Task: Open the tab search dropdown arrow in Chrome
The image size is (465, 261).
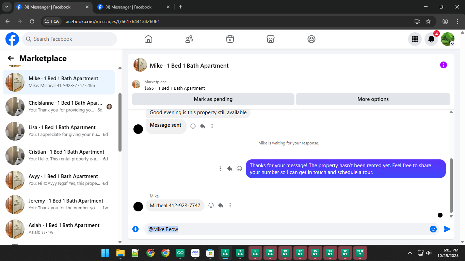Action: tap(6, 7)
